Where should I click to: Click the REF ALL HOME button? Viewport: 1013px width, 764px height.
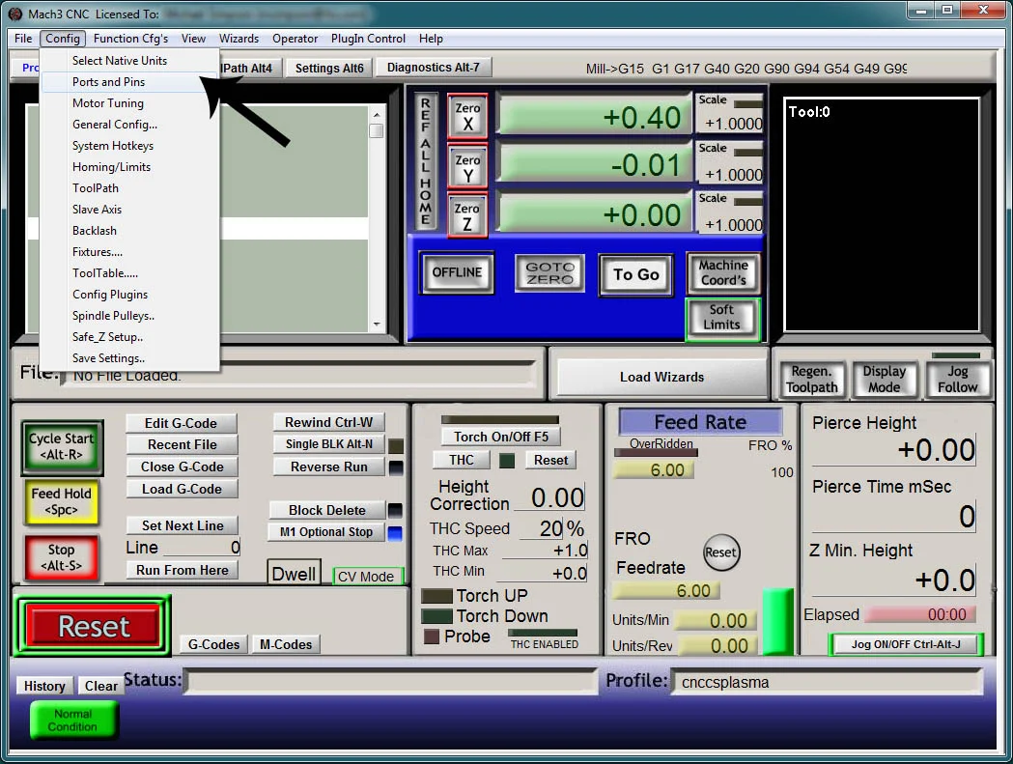point(425,161)
